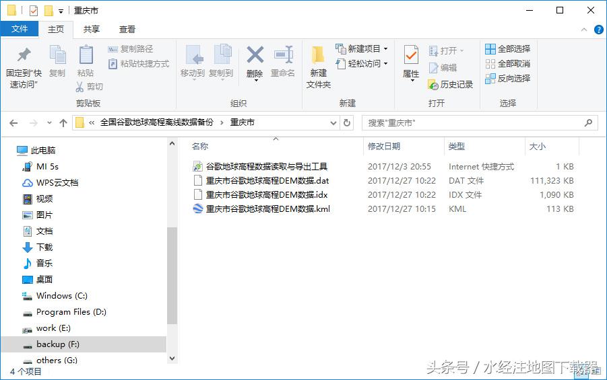The image size is (607, 380).
Task: Click the Paste (粘贴) clipboard icon
Action: click(86, 55)
